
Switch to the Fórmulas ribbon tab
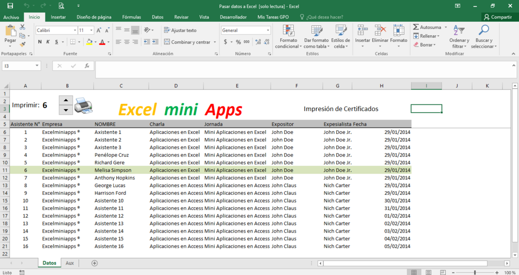(131, 17)
